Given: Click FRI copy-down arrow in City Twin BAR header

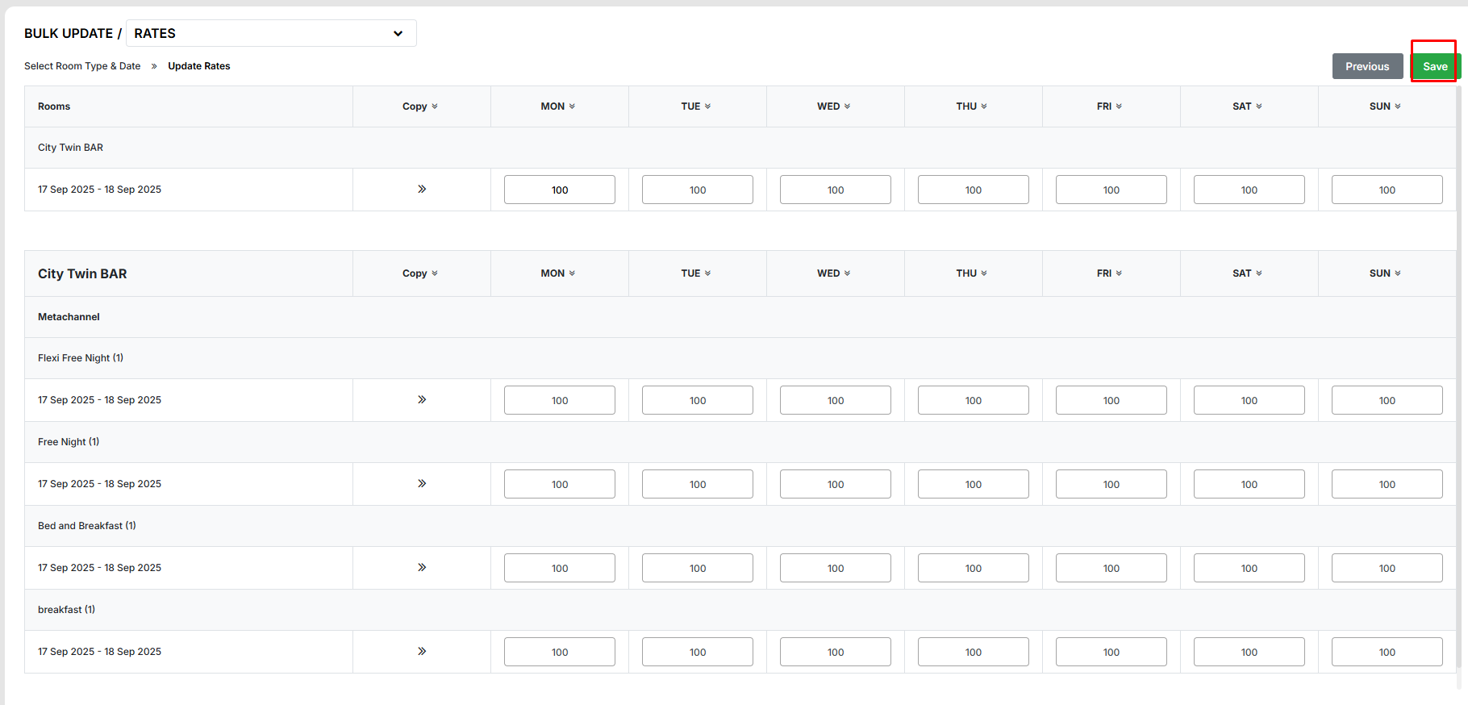Looking at the screenshot, I should tap(1119, 273).
